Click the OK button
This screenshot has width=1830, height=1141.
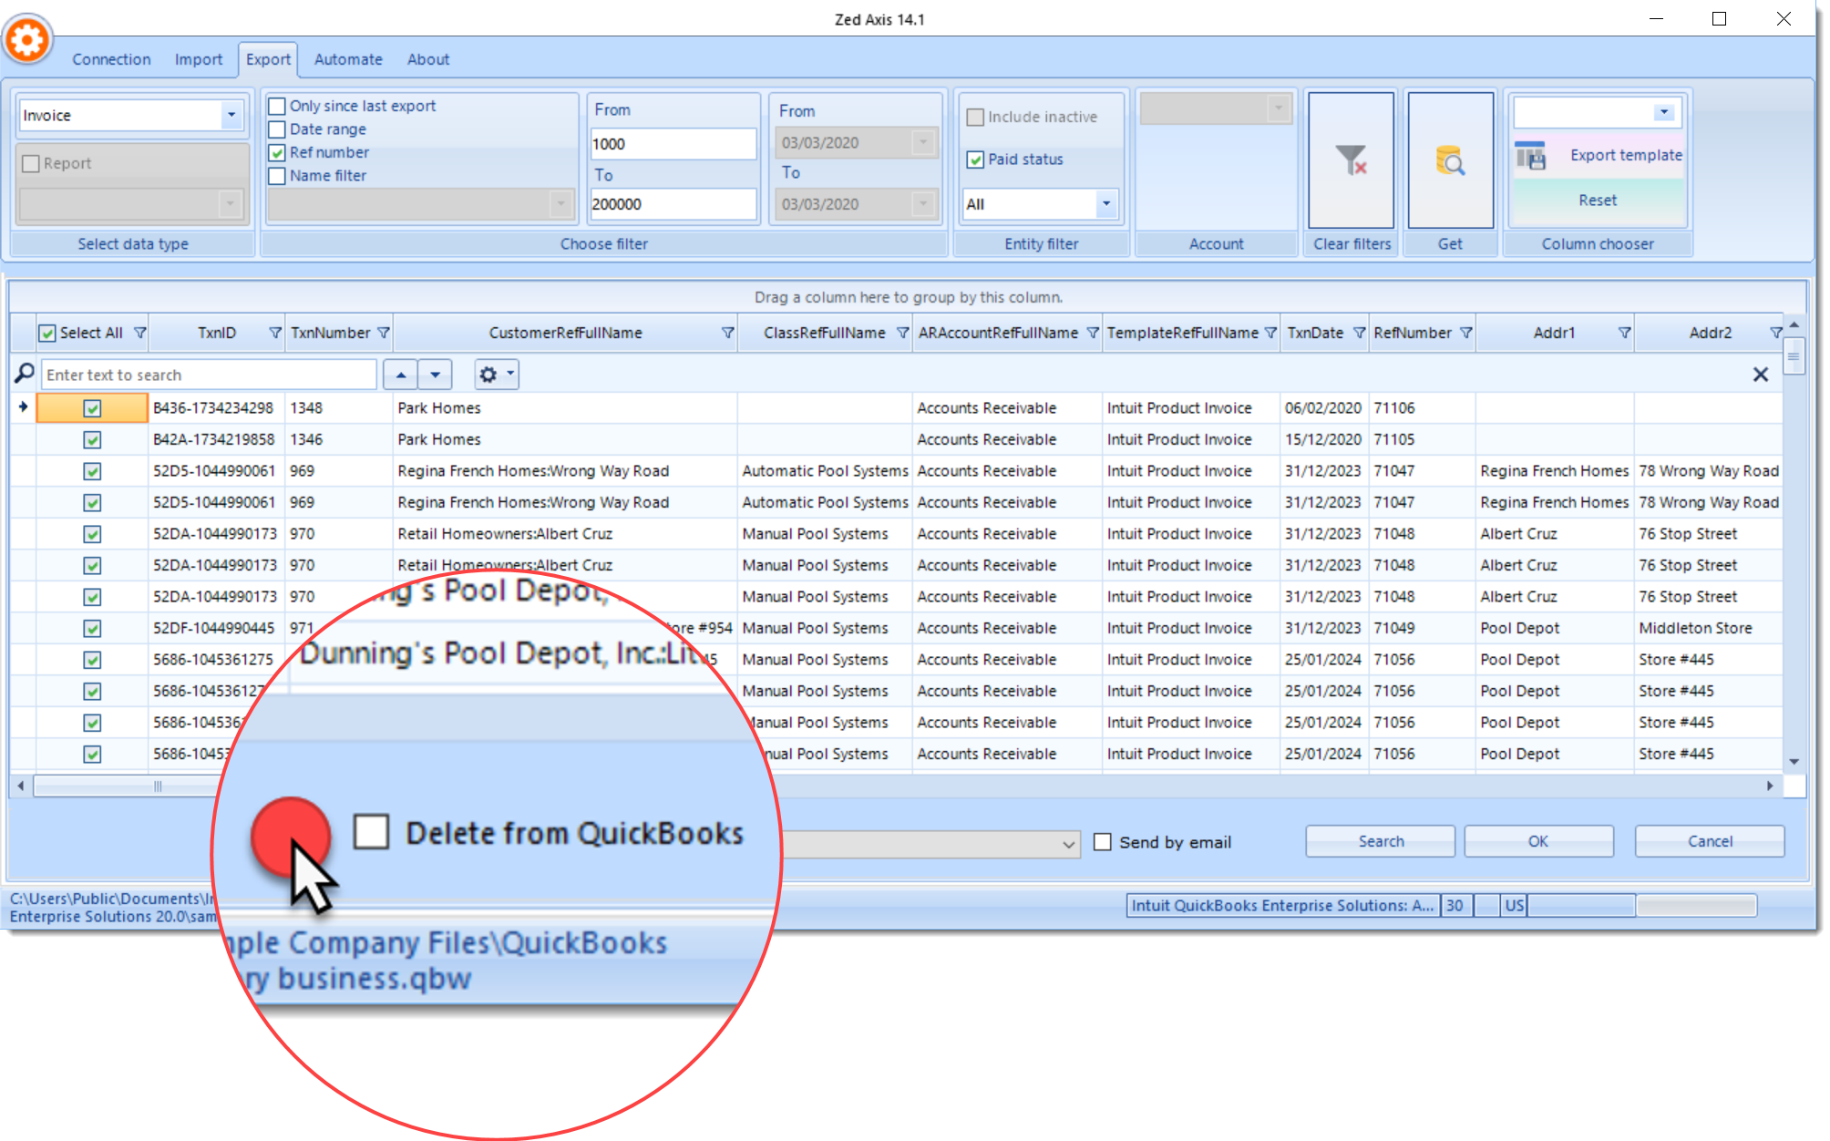1537,841
